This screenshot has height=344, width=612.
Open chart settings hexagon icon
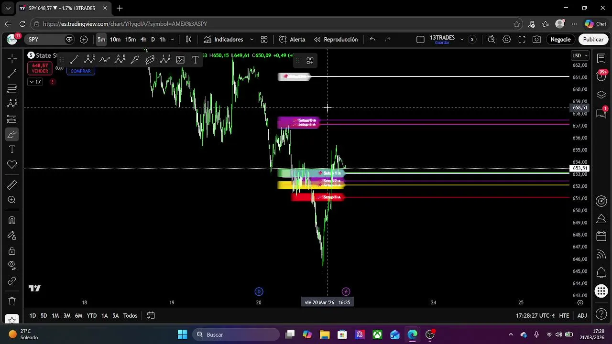click(507, 40)
